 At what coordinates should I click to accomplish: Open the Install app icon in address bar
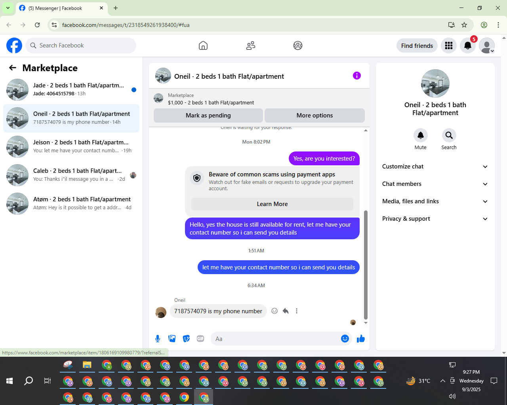(x=451, y=25)
